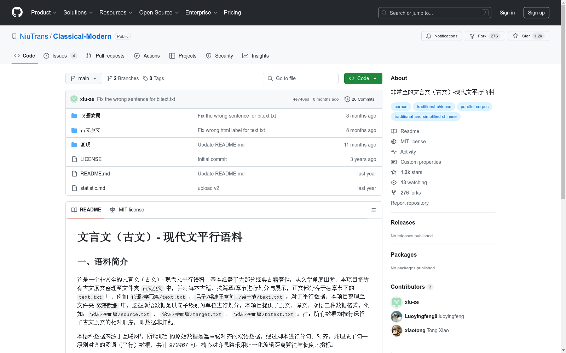The width and height of the screenshot is (566, 353).
Task: Click the 古文原文 folder icon
Action: tap(74, 130)
